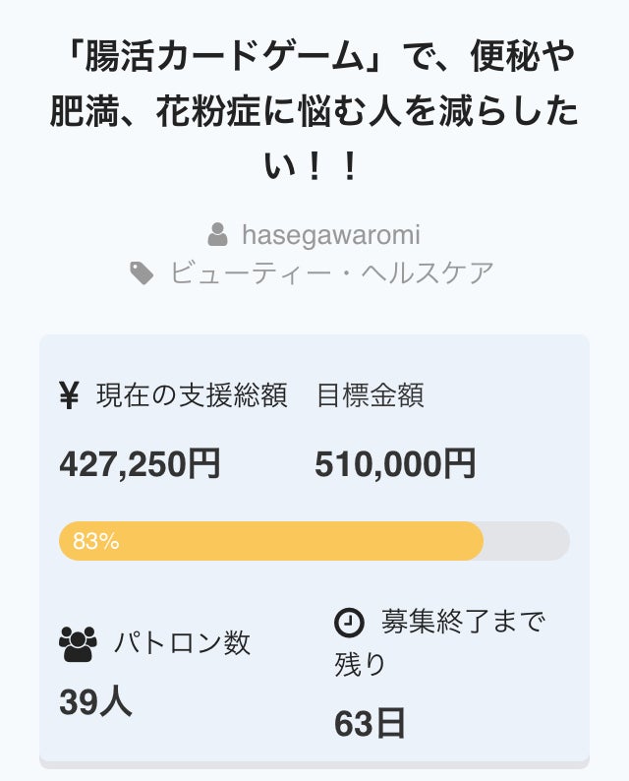Select the 510,000円 goal amount

point(395,463)
